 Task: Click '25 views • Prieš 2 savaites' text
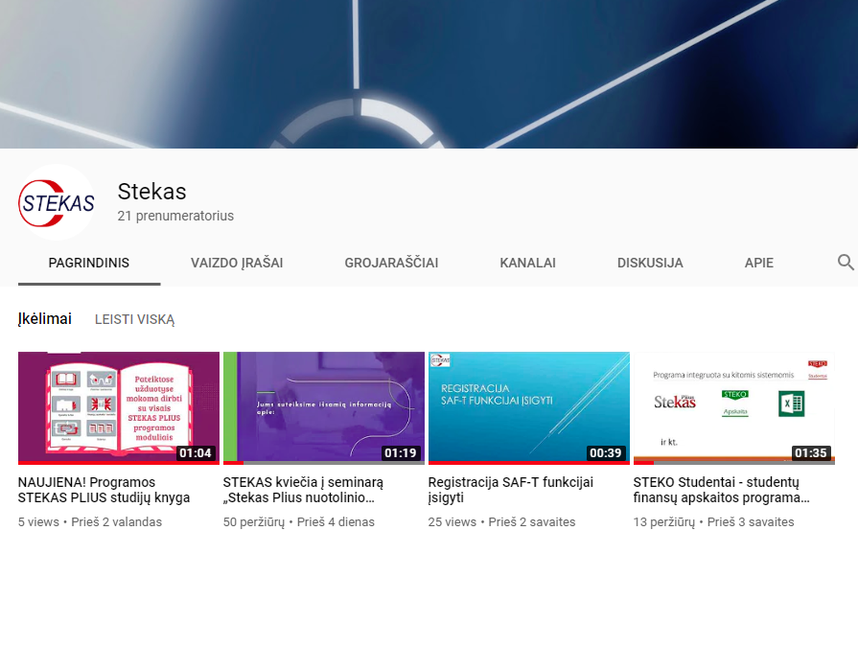click(x=501, y=521)
